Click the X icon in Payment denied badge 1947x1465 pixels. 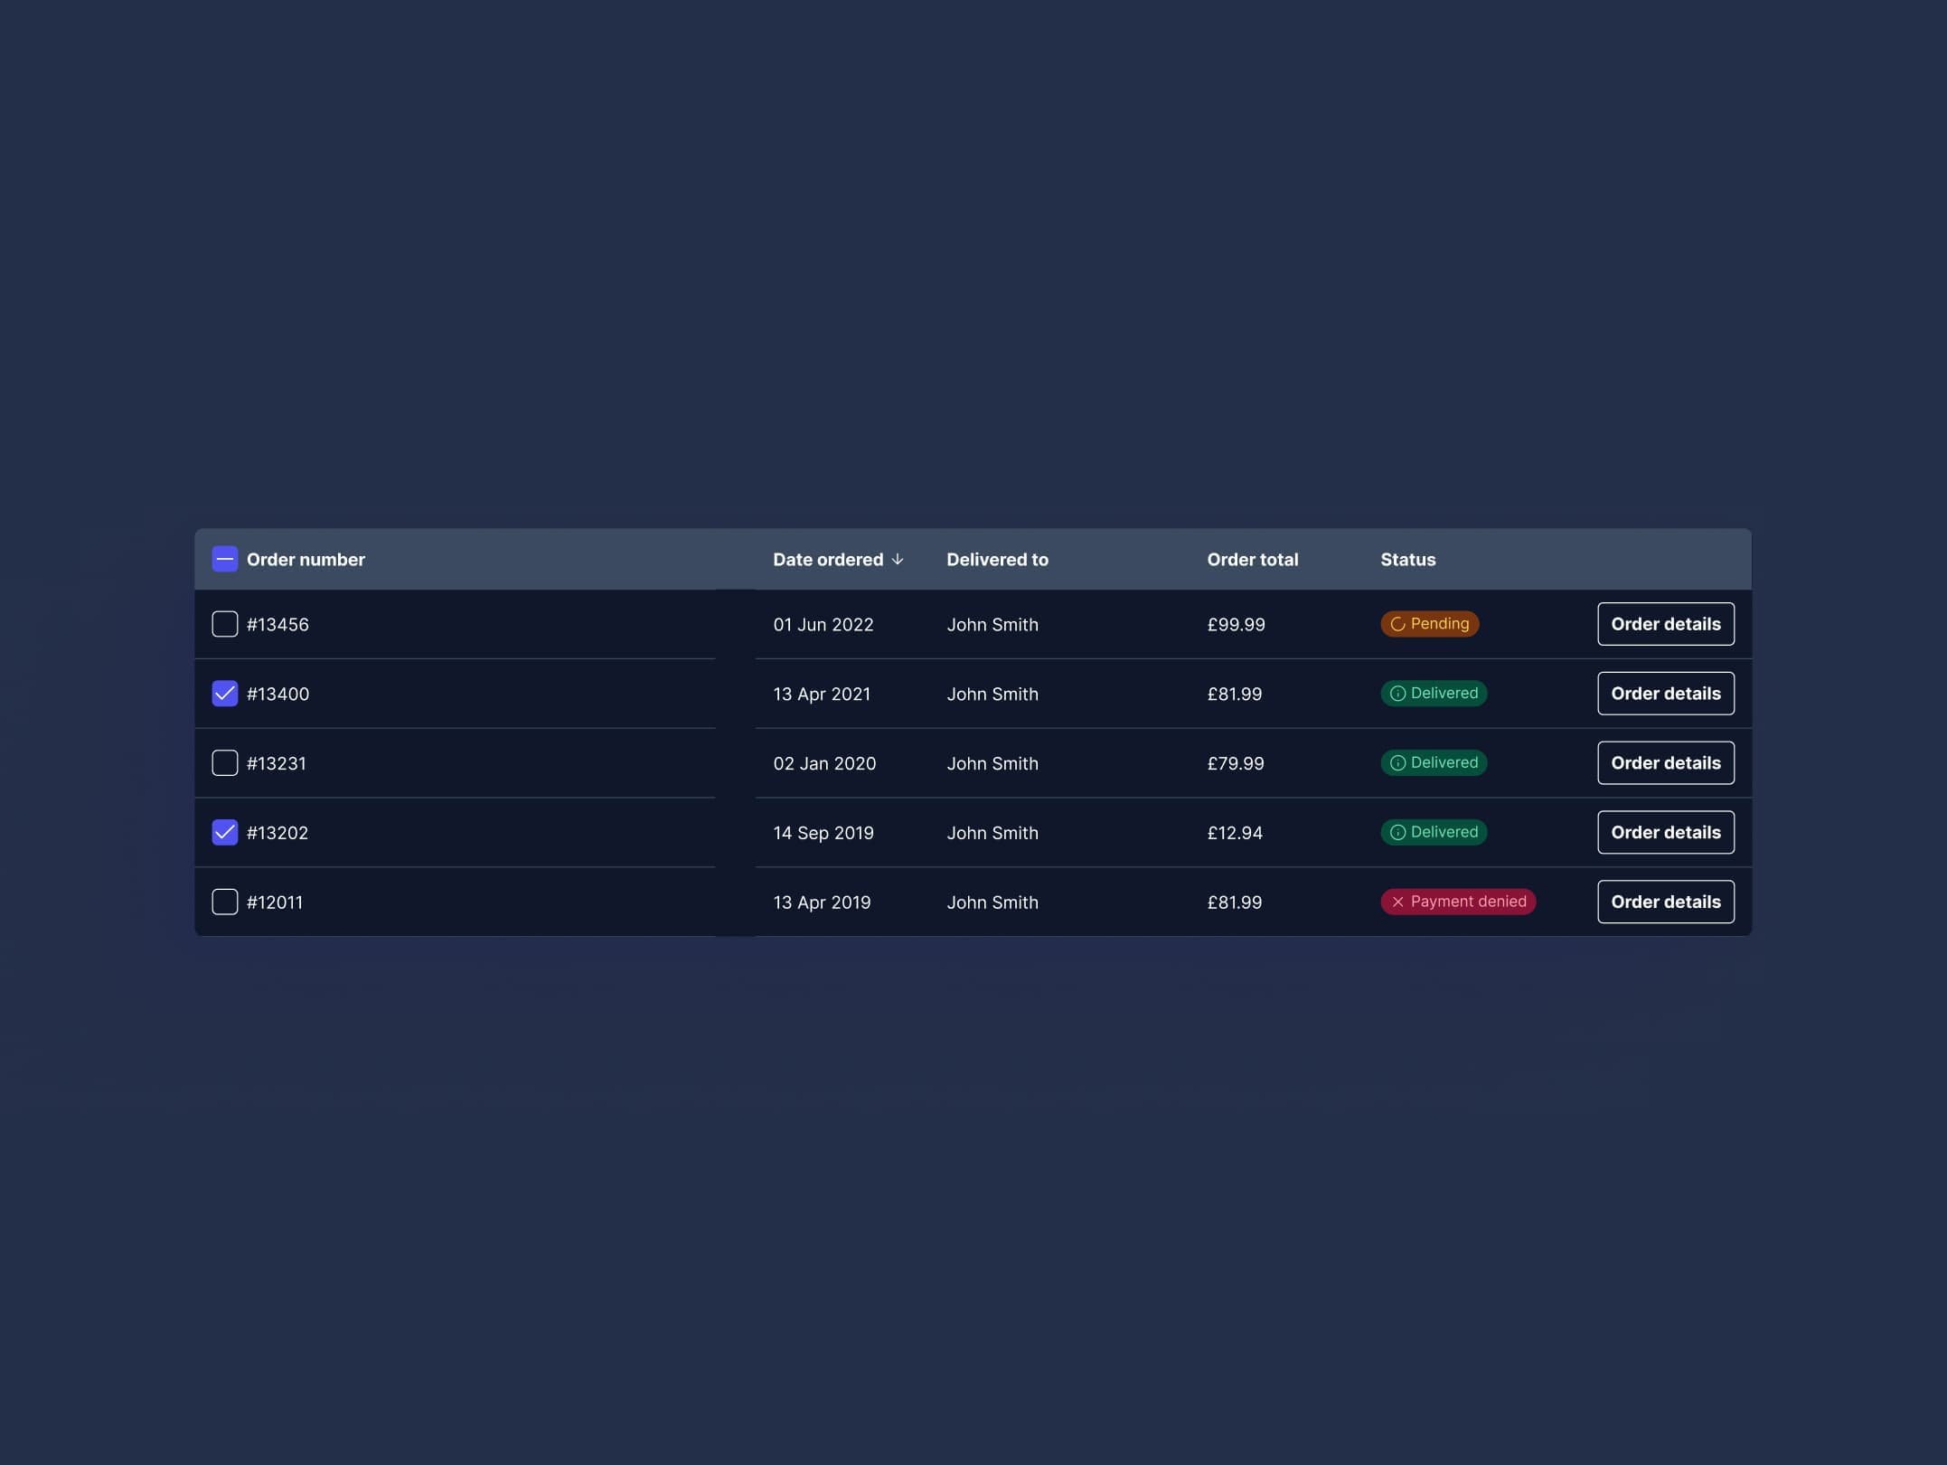pos(1397,903)
